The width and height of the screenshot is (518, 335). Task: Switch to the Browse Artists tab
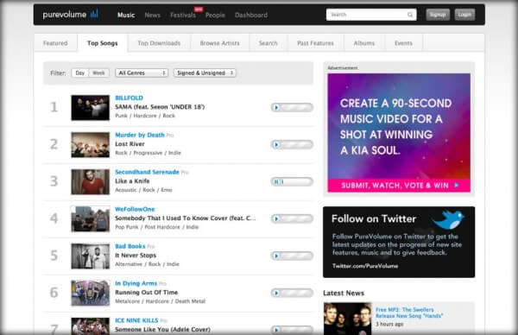[x=219, y=43]
